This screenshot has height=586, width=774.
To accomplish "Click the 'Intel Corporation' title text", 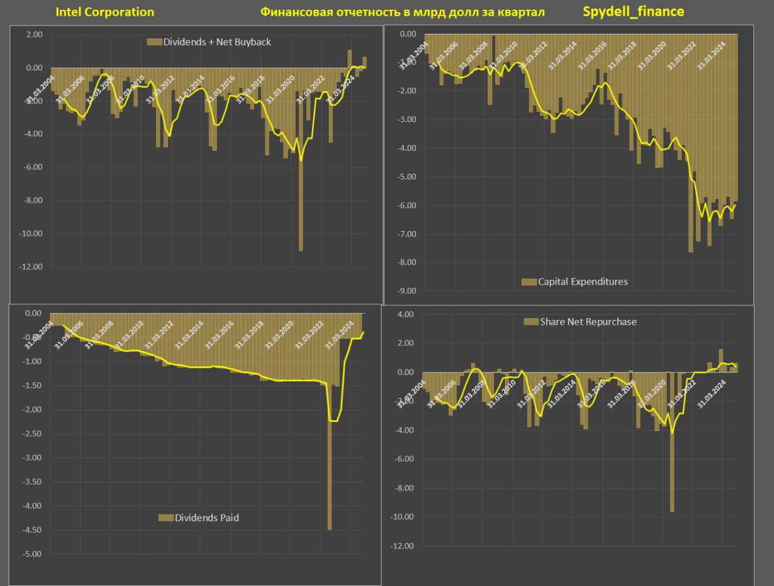I will click(x=105, y=12).
